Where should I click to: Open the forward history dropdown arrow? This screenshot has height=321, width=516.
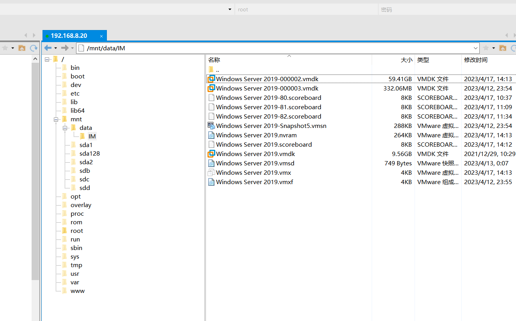pos(73,48)
